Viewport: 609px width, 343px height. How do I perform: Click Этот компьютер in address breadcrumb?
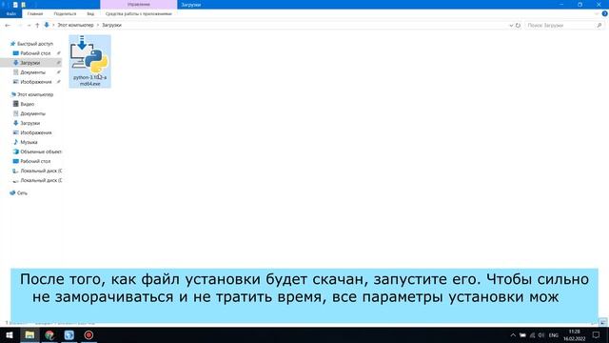point(76,25)
